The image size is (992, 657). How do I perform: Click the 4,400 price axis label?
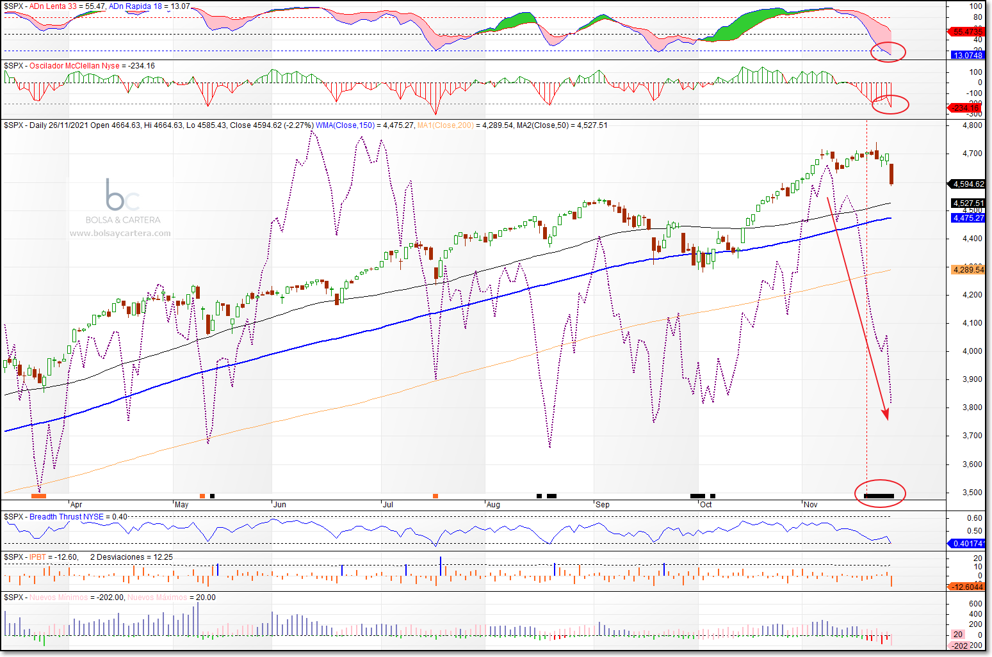click(x=972, y=239)
